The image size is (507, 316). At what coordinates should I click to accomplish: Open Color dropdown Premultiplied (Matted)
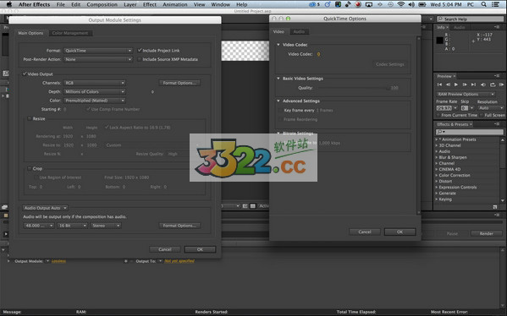tap(95, 101)
